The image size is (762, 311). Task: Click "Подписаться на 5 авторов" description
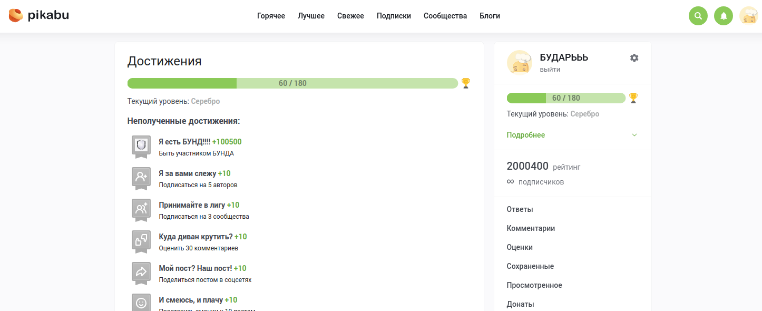[x=198, y=185]
